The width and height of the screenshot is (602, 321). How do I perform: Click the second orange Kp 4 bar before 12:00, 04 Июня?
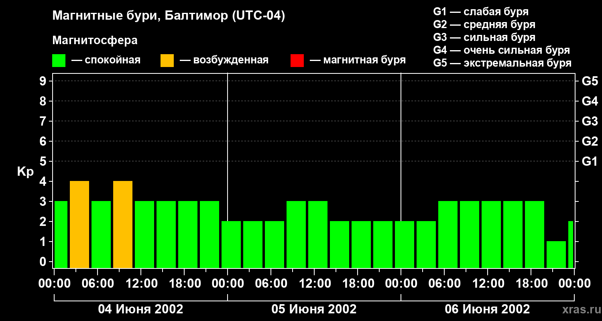coord(123,225)
